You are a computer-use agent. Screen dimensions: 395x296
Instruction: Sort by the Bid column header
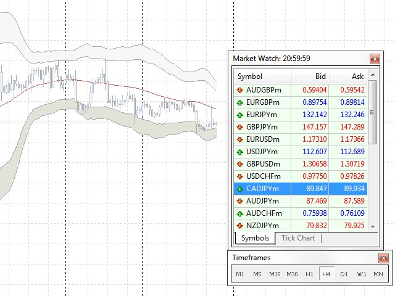coord(310,76)
